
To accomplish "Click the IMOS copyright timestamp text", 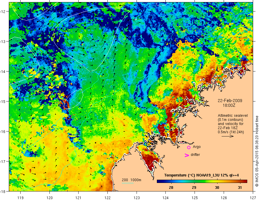I will click(257, 151).
